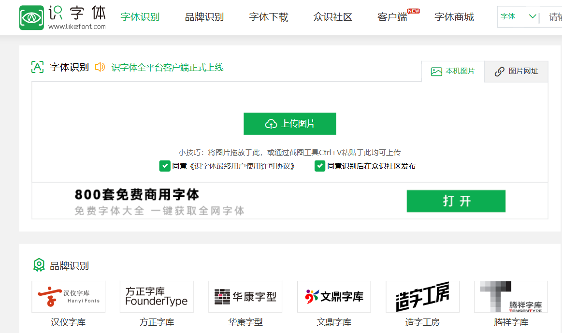Open the 方正字库 FounderType logo

click(x=157, y=297)
